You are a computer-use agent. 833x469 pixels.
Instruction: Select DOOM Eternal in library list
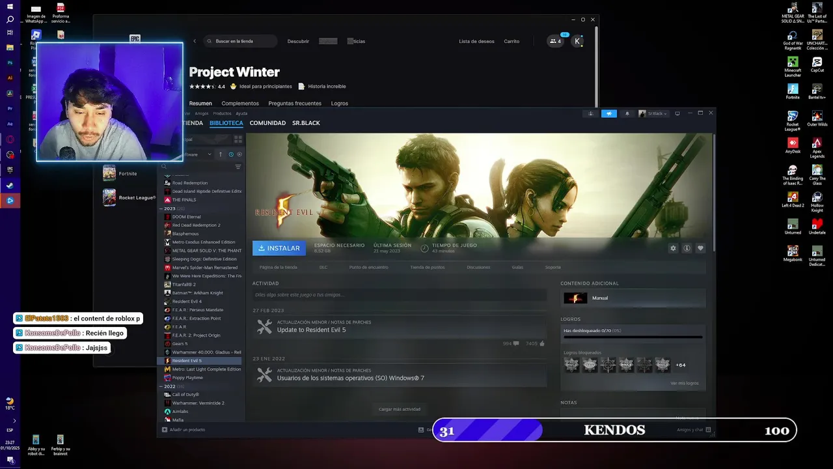(186, 217)
